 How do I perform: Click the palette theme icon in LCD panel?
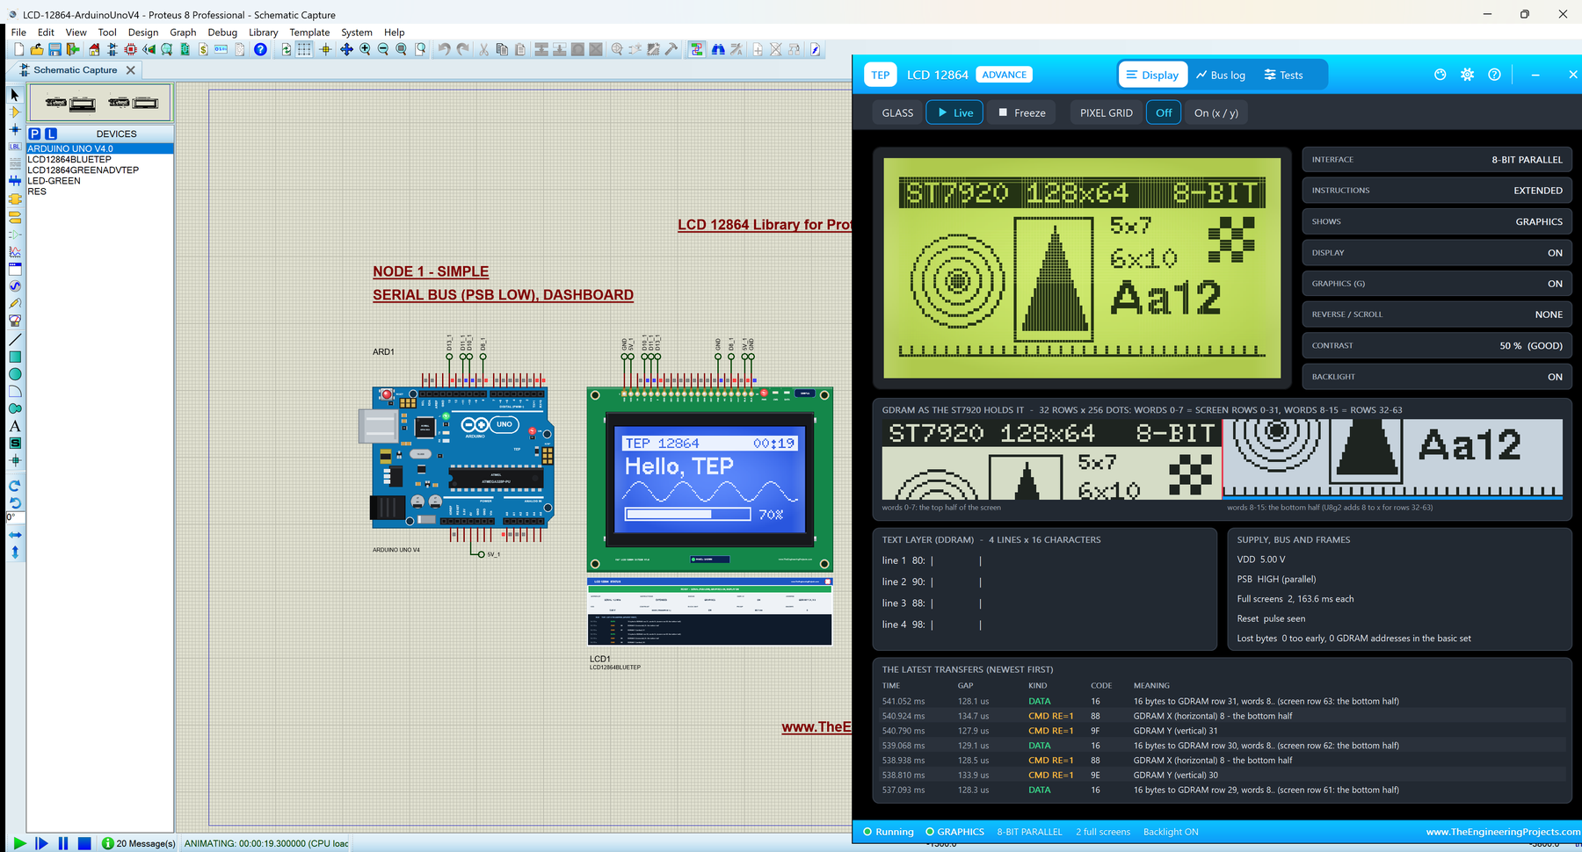click(x=1440, y=75)
